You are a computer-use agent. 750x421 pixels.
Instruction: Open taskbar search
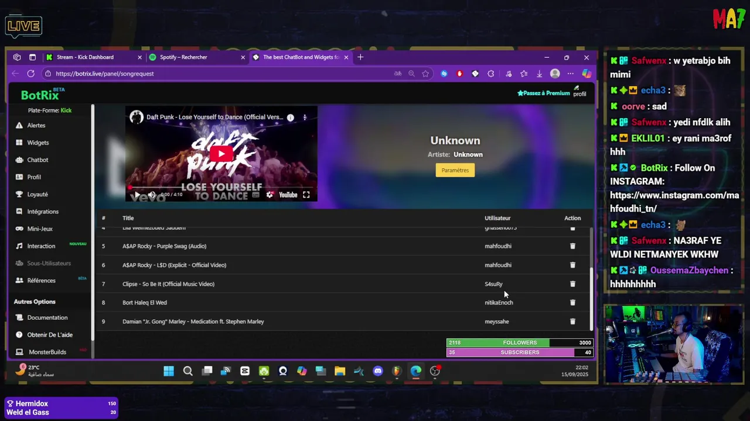(187, 371)
